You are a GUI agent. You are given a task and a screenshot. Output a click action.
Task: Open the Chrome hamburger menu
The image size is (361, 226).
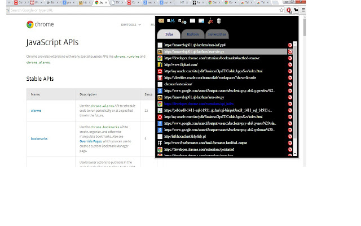pos(303,10)
